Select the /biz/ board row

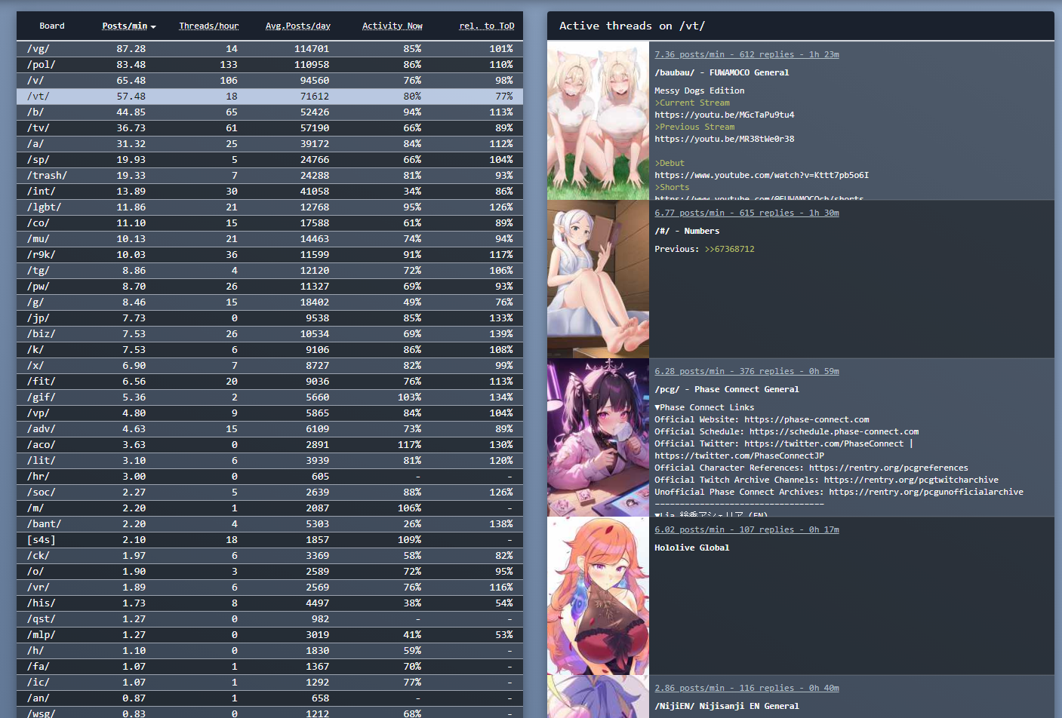coord(269,334)
